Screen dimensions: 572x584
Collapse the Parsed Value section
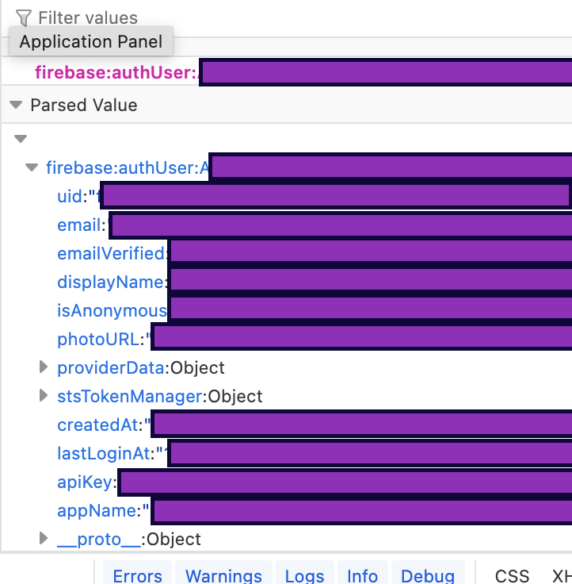tap(16, 105)
